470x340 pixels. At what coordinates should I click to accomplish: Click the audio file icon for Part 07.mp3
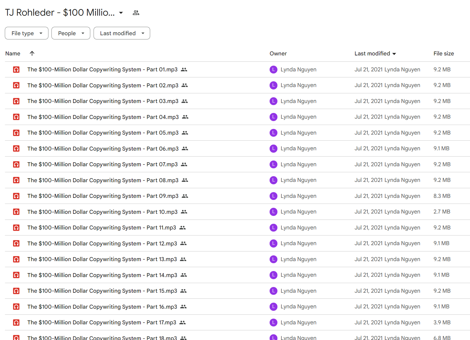point(16,164)
